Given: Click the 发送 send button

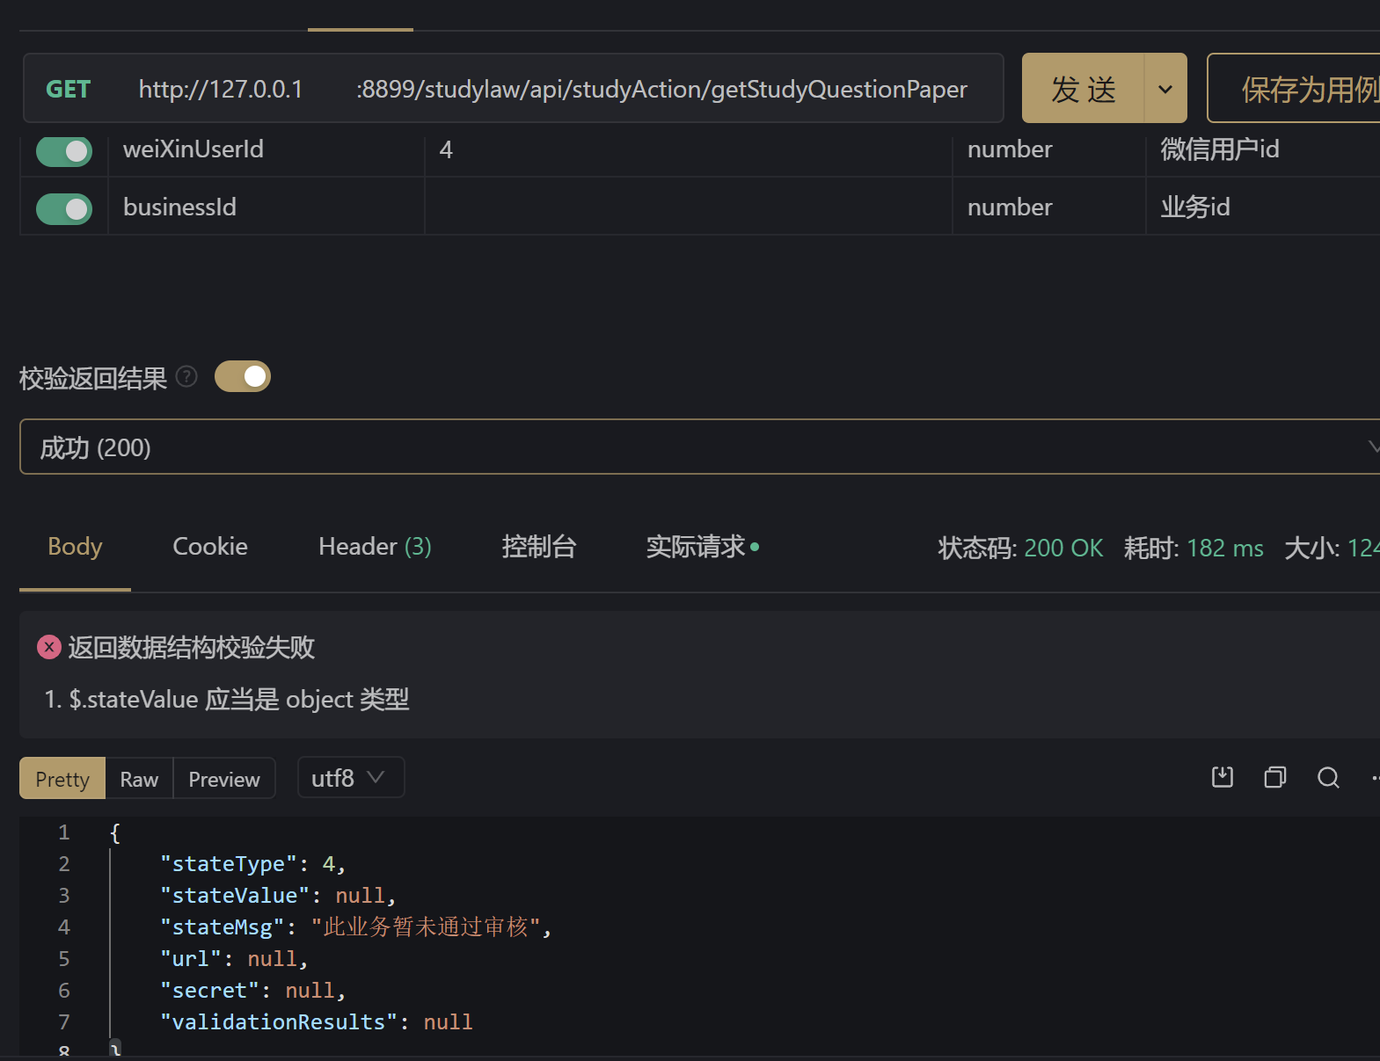Looking at the screenshot, I should pos(1083,88).
